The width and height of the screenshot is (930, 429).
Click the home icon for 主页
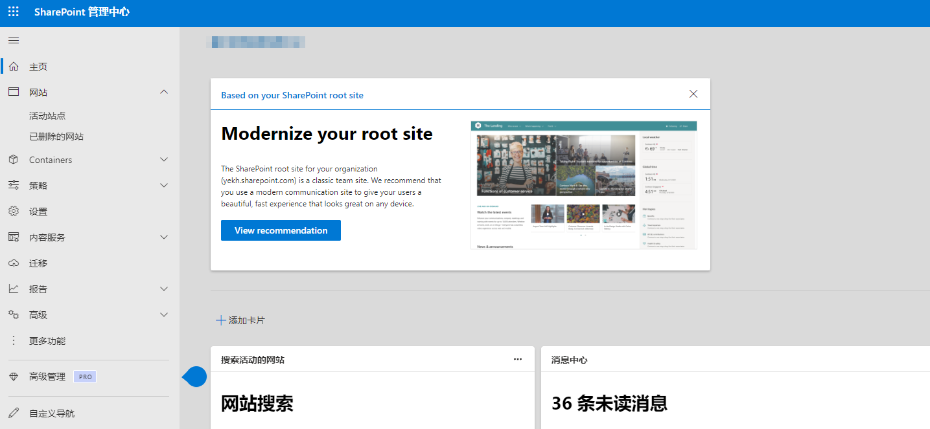click(x=14, y=67)
